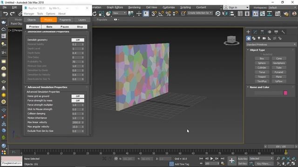Select the Shapes category icon
This screenshot has width=298, height=167.
[254, 39]
